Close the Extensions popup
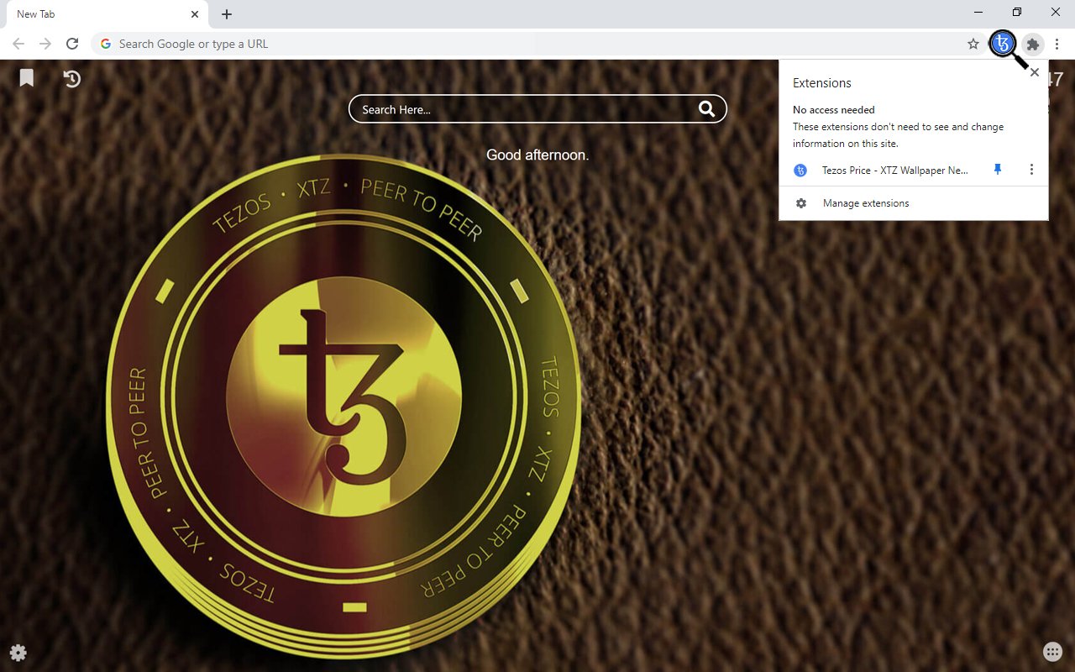Image resolution: width=1075 pixels, height=672 pixels. [x=1035, y=72]
